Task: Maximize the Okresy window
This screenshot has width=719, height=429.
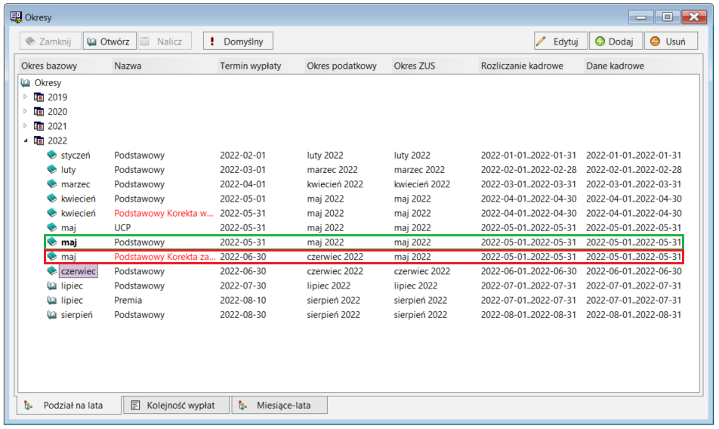Action: 668,17
